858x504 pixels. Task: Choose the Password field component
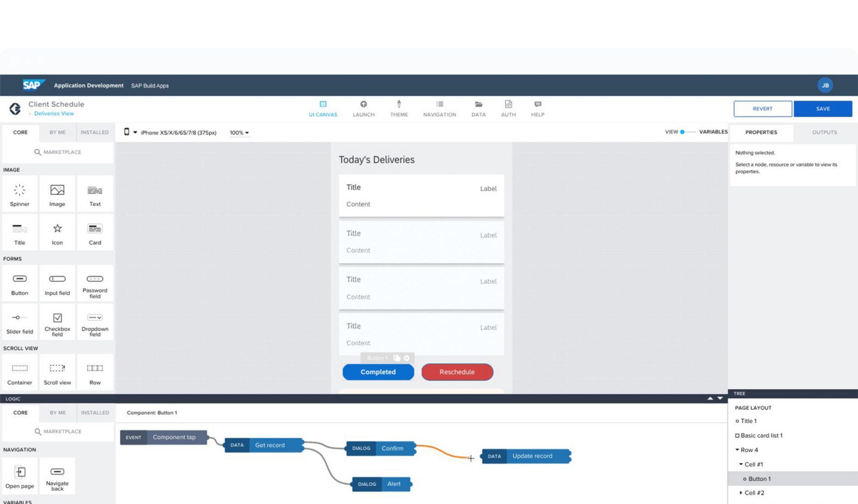[x=95, y=284]
